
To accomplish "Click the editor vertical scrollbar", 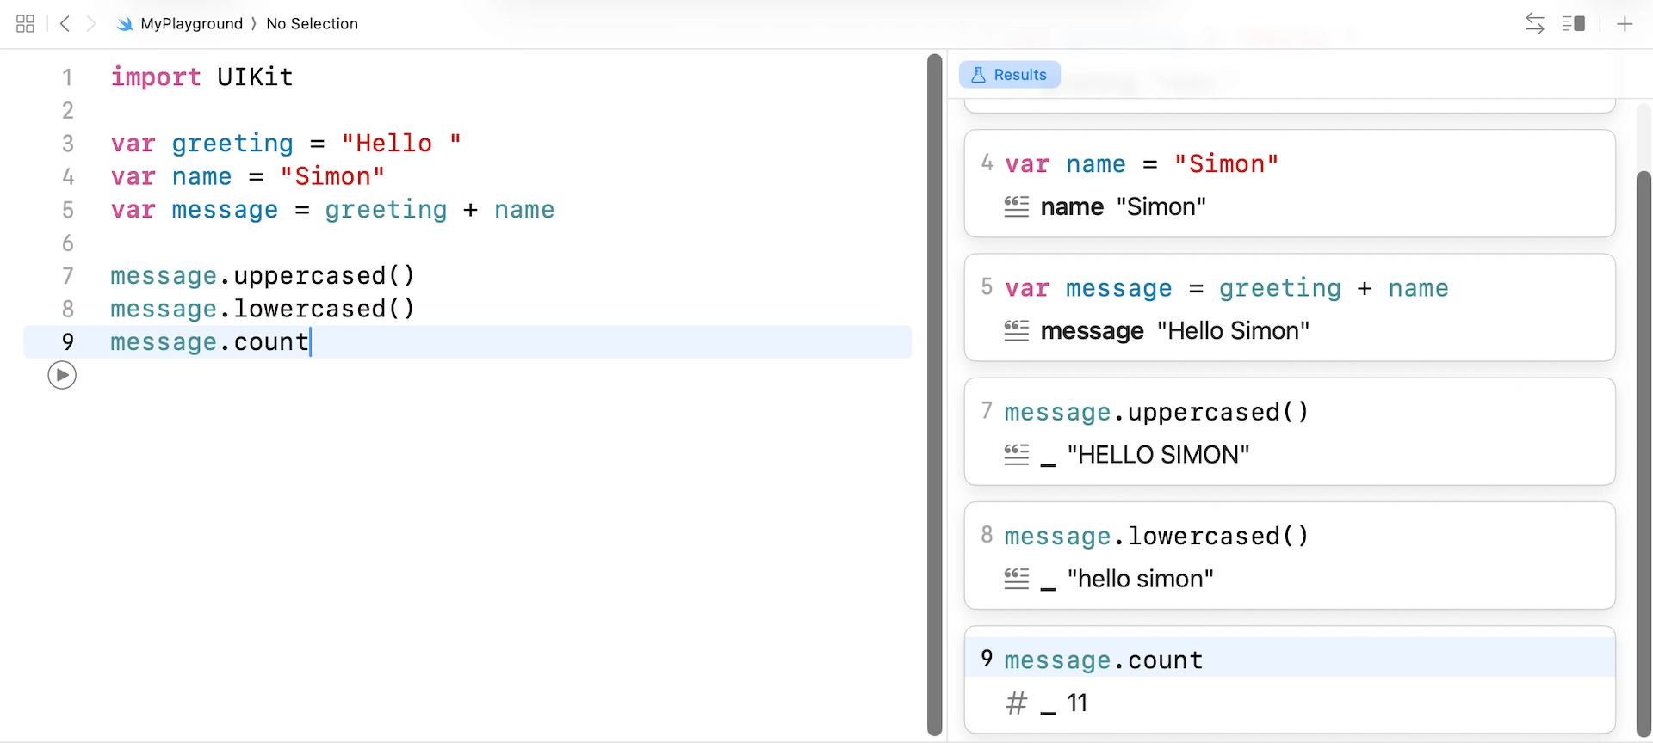I will 934,396.
